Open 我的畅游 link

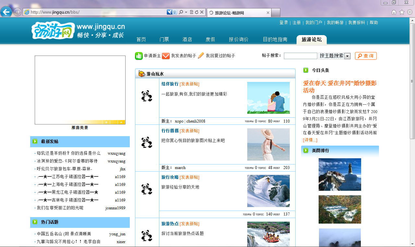[335, 22]
